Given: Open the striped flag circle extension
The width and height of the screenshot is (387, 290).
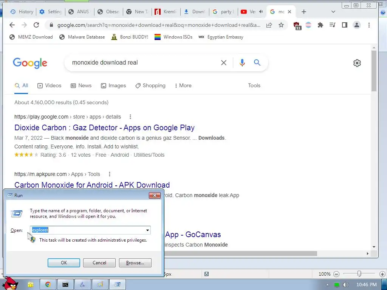Looking at the screenshot, I should pos(308,25).
